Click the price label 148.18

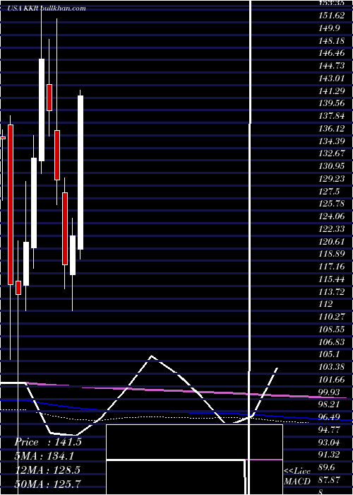tap(331, 41)
